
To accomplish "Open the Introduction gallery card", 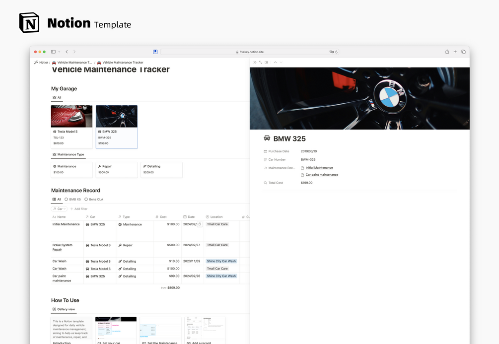I will [71, 330].
